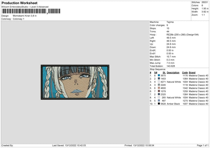Click the 'Created By:' footer label
This screenshot has width=210, height=148.
pyautogui.click(x=7, y=146)
